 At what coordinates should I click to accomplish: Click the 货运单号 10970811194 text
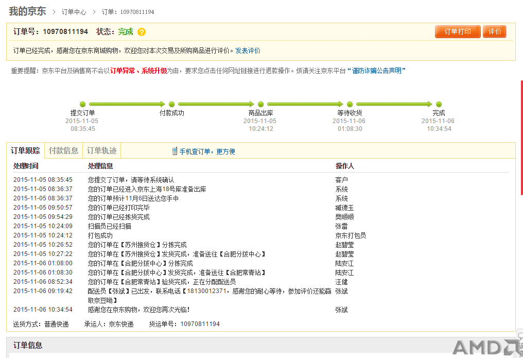(x=184, y=324)
